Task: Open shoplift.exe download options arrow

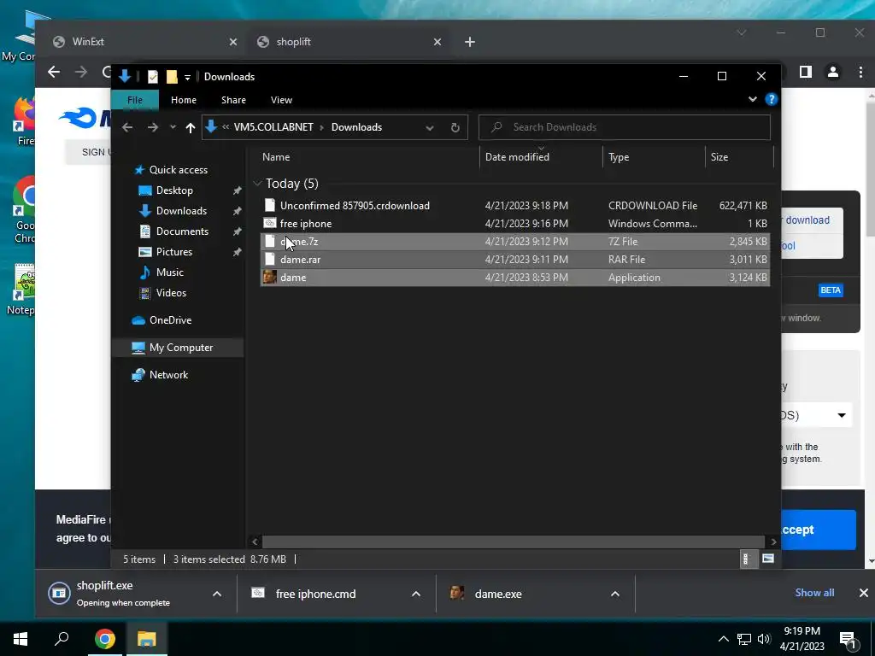Action: coord(217,594)
